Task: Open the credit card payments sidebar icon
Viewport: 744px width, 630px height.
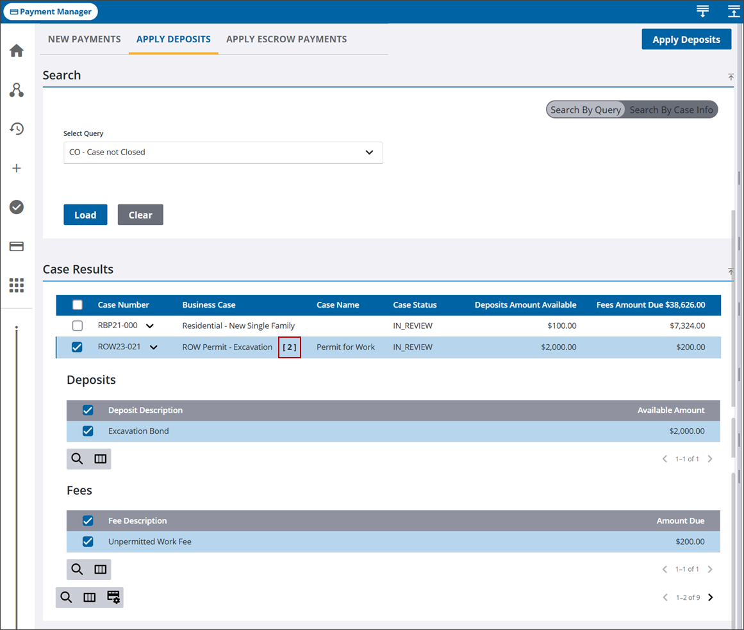Action: [x=17, y=246]
